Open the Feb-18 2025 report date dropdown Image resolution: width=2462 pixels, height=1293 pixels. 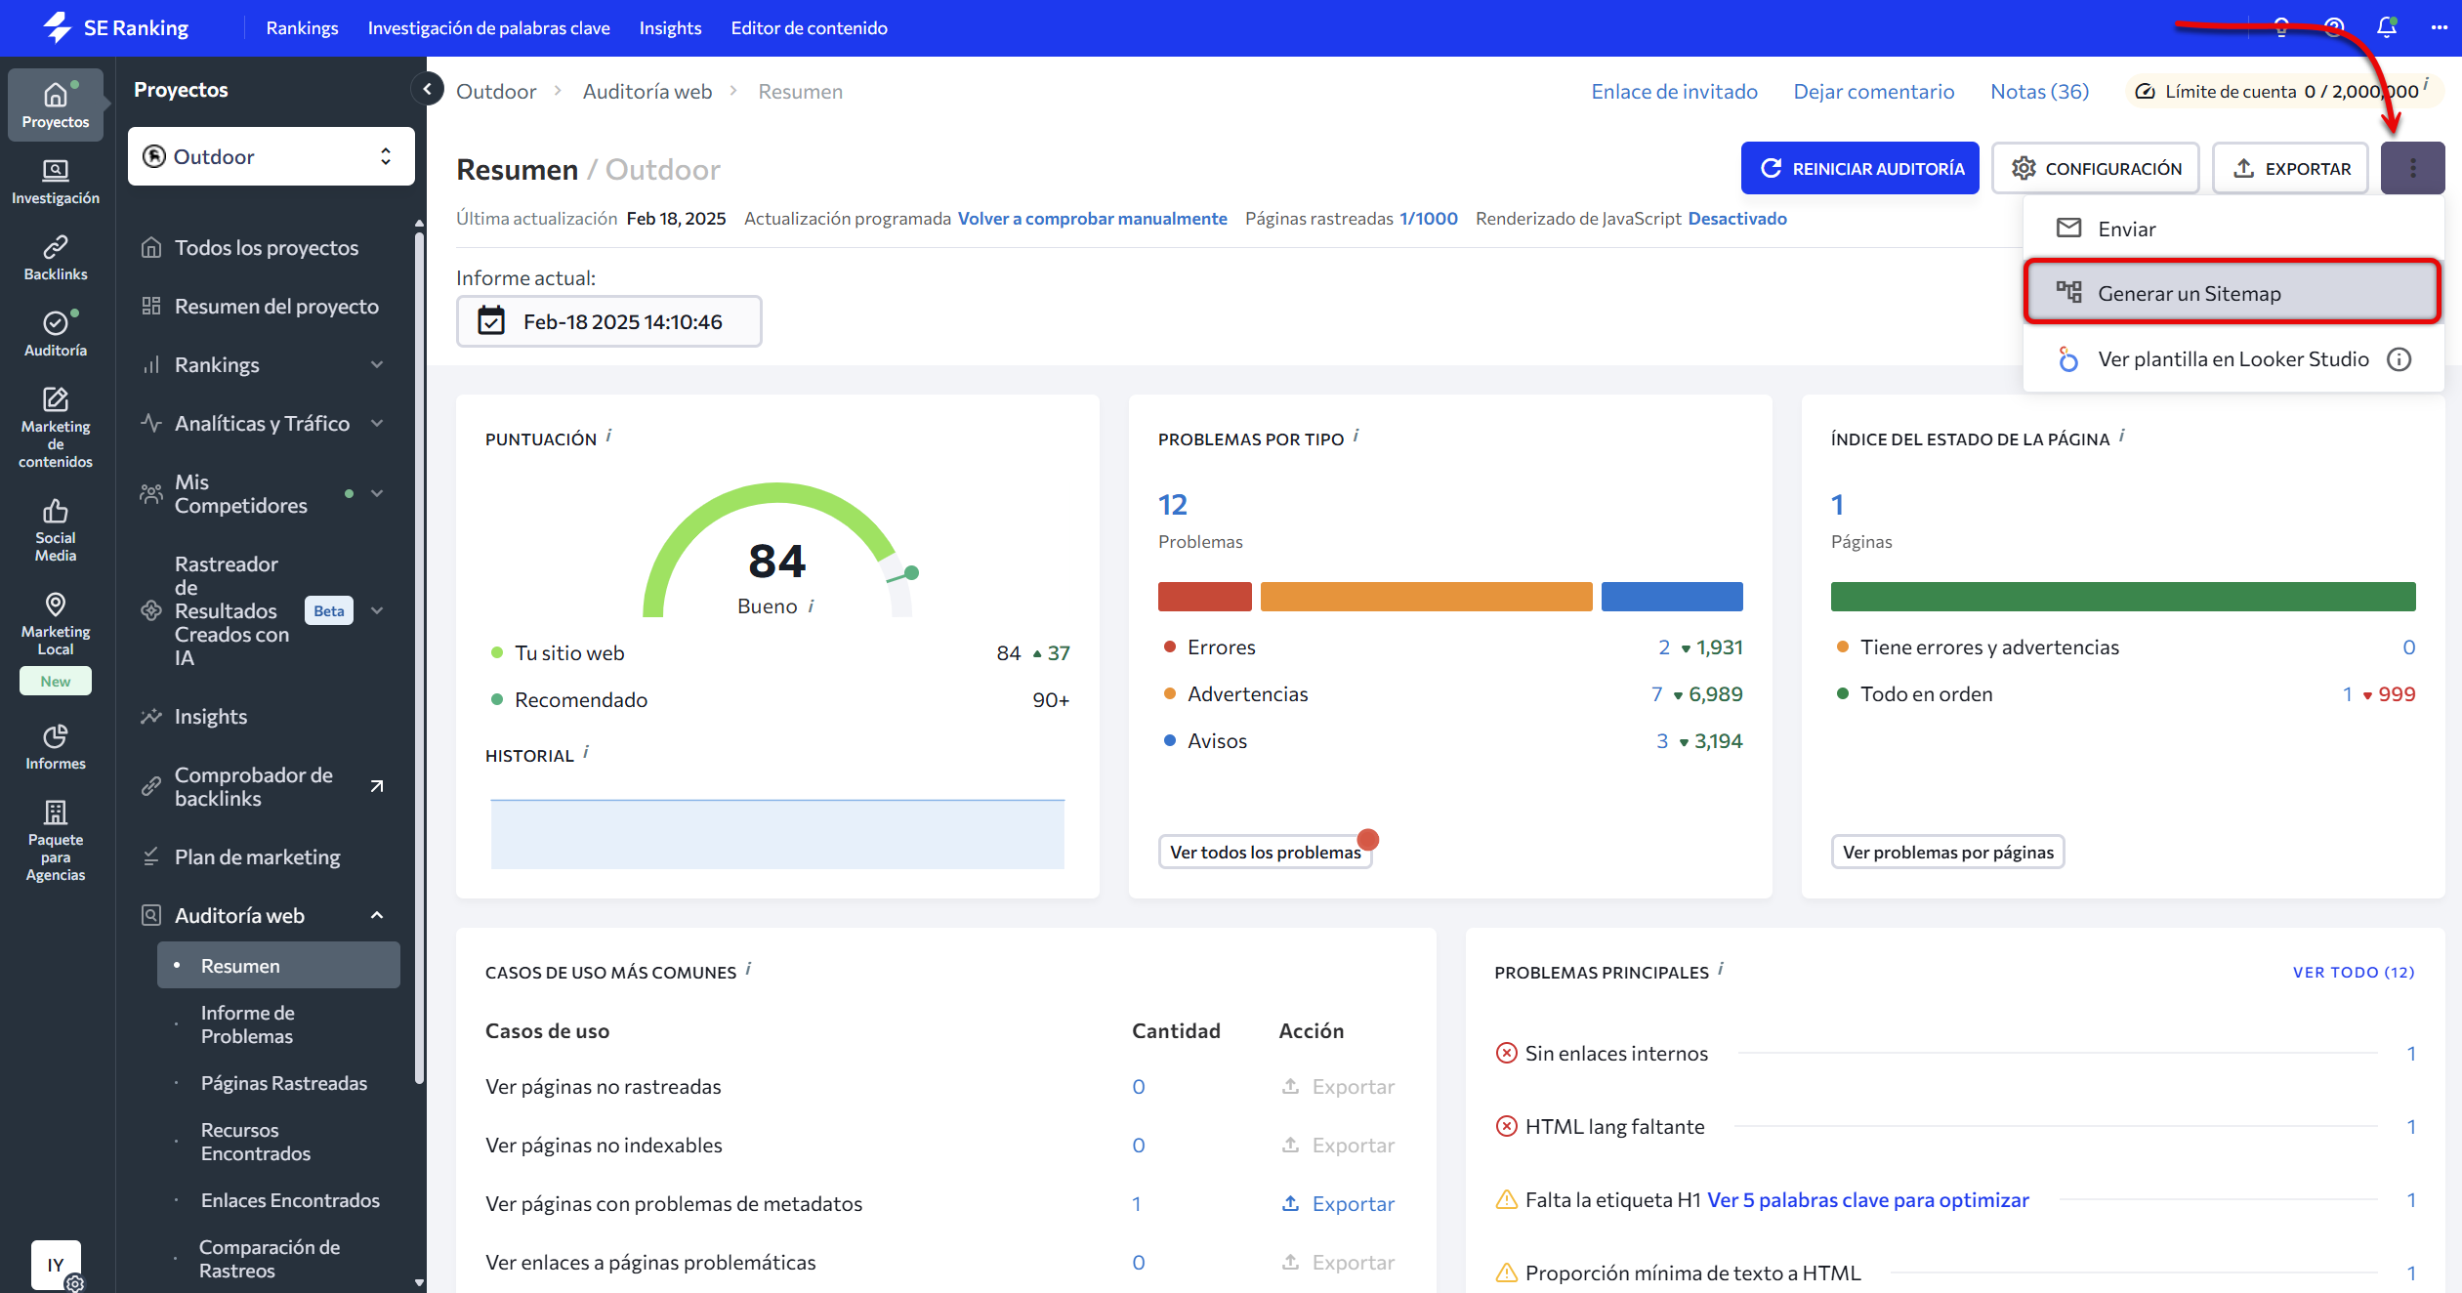tap(609, 321)
